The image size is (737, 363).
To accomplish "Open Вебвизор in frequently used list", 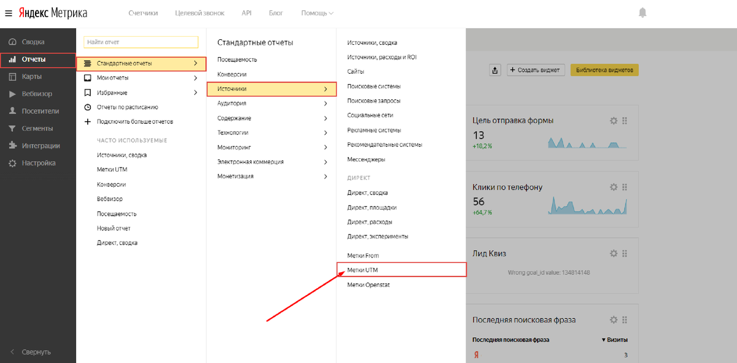I will tap(110, 199).
